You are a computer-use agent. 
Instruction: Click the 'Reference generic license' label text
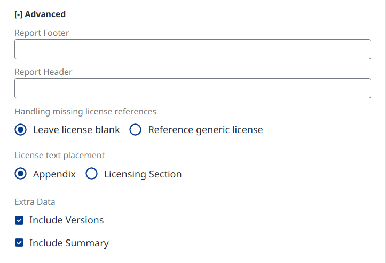(x=206, y=130)
